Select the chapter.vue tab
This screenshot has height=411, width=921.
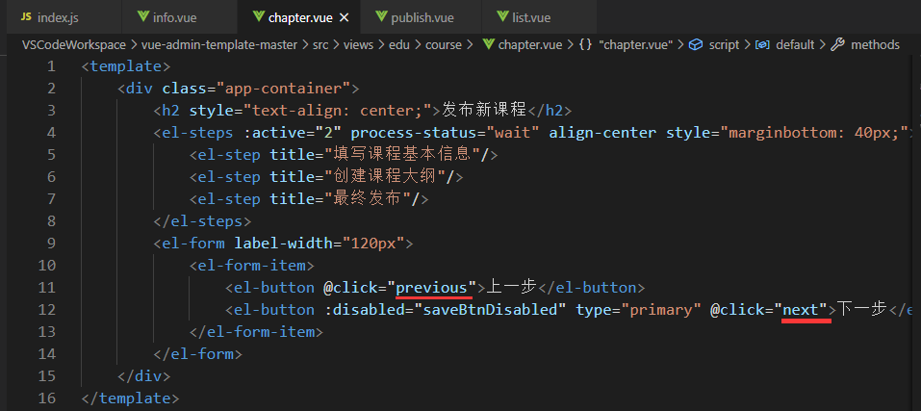point(300,17)
